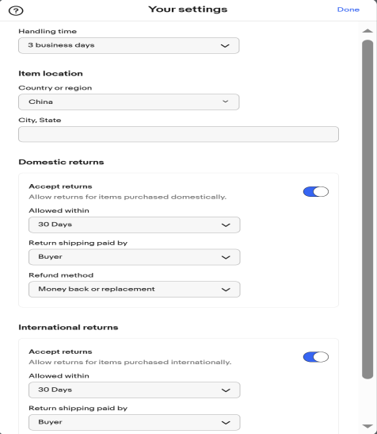
Task: Click chevron on China country dropdown
Action: [225, 102]
